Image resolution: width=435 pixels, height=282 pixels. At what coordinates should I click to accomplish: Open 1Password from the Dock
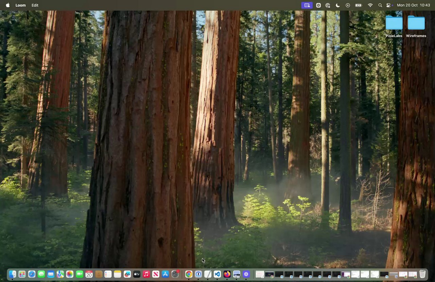[198, 274]
